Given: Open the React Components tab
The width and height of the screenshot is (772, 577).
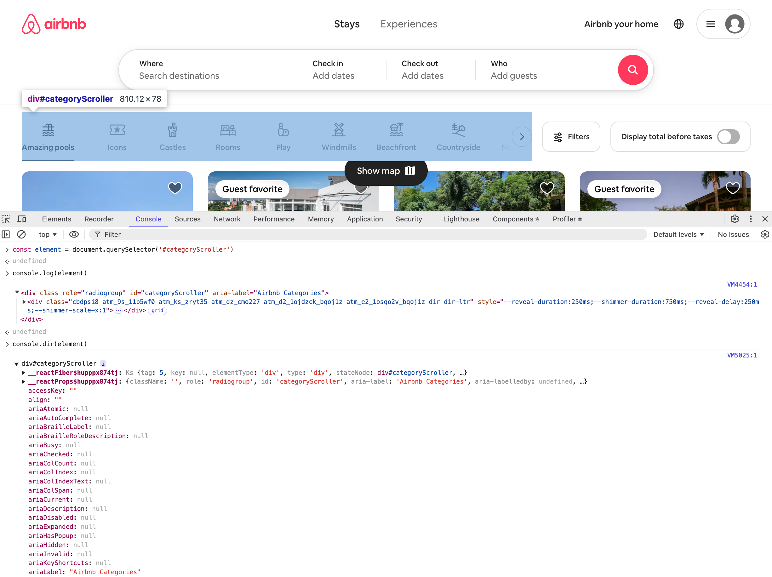Looking at the screenshot, I should point(516,219).
